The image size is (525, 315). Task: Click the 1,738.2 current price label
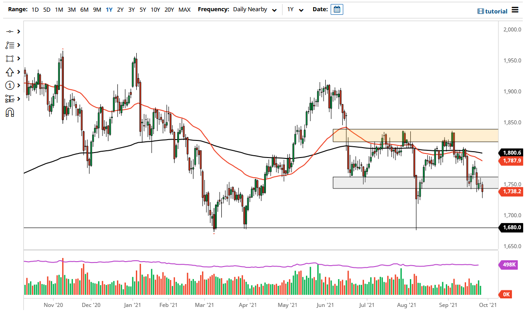click(511, 192)
